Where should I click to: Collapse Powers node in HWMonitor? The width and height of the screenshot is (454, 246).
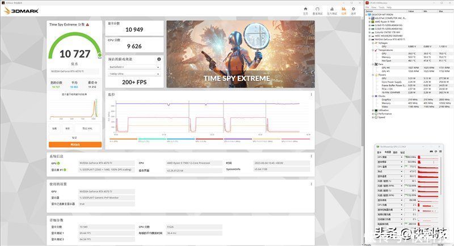pyautogui.click(x=373, y=75)
